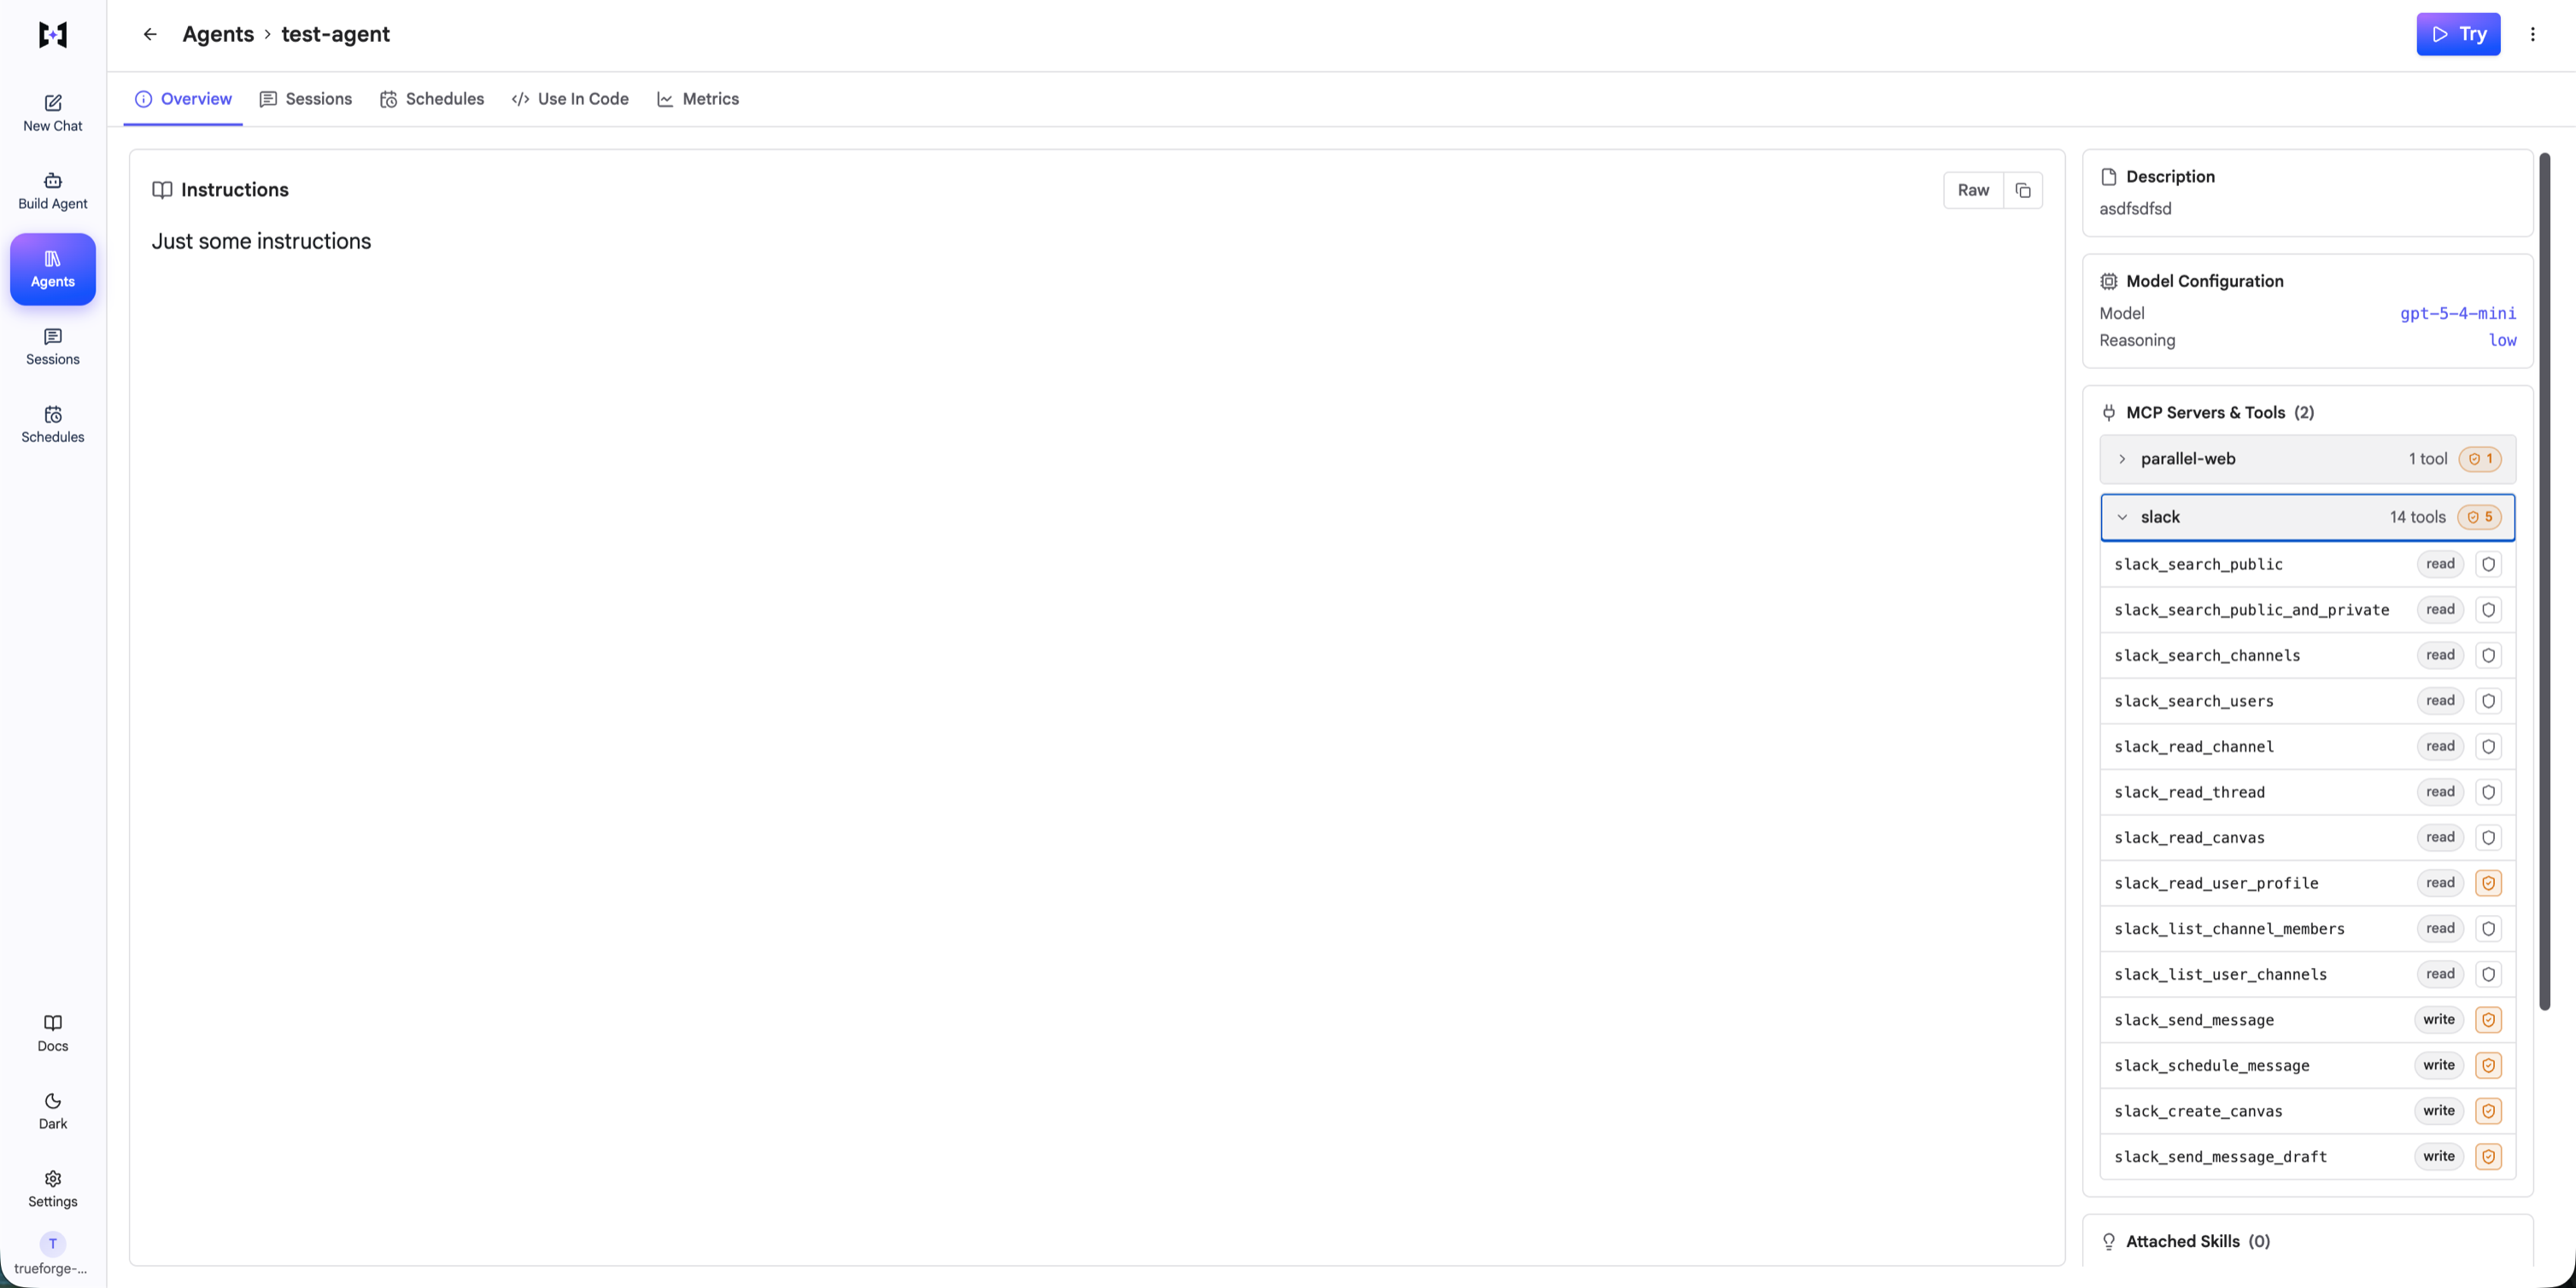
Task: Open Schedules from the left sidebar
Action: click(x=52, y=425)
